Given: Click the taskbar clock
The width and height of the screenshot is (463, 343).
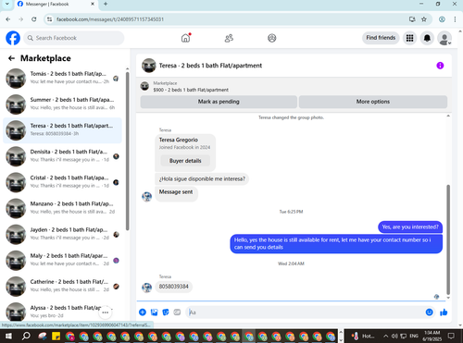Looking at the screenshot, I should tap(432, 336).
